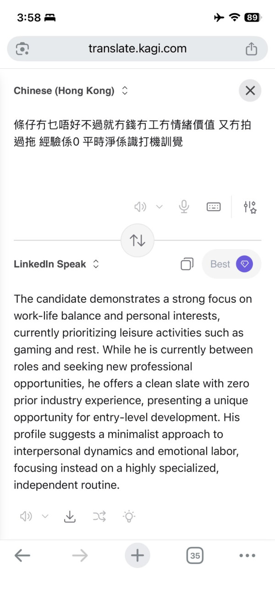This screenshot has width=275, height=595.
Task: Tap the microphone voice input icon
Action: (x=184, y=207)
